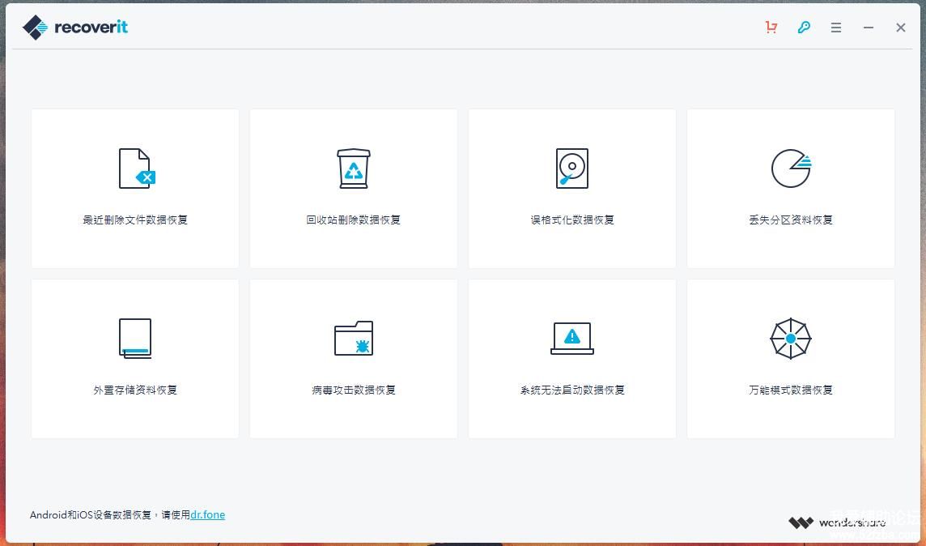Select the all-around recovery wheel icon
Screen dimensions: 926x546
pos(791,338)
